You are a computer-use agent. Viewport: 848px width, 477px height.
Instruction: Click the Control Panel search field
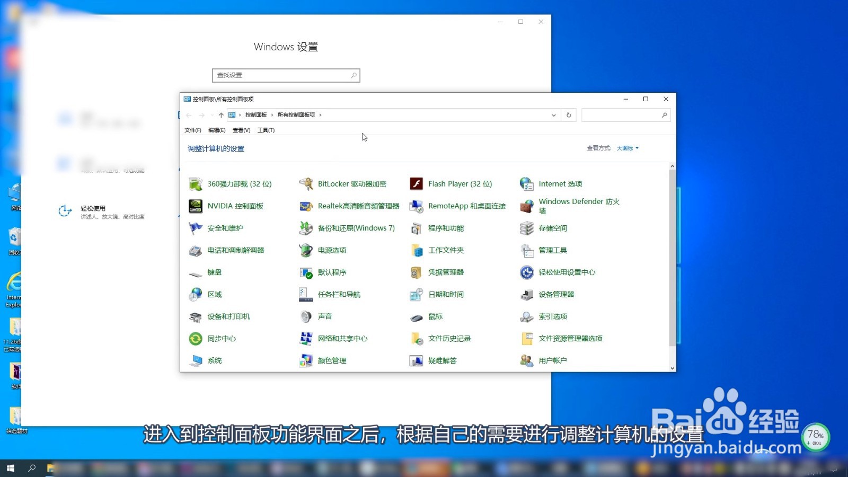[x=626, y=115]
